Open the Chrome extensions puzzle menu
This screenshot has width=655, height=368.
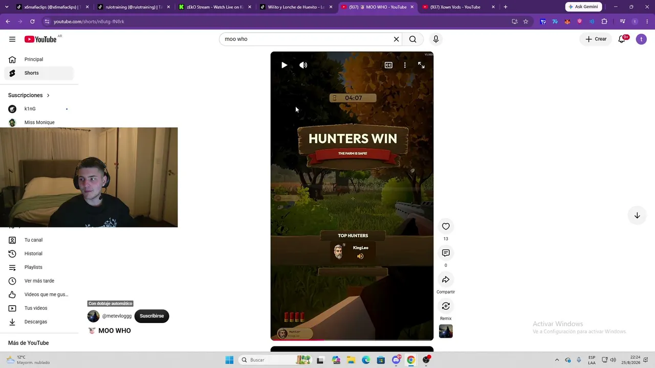coord(604,21)
